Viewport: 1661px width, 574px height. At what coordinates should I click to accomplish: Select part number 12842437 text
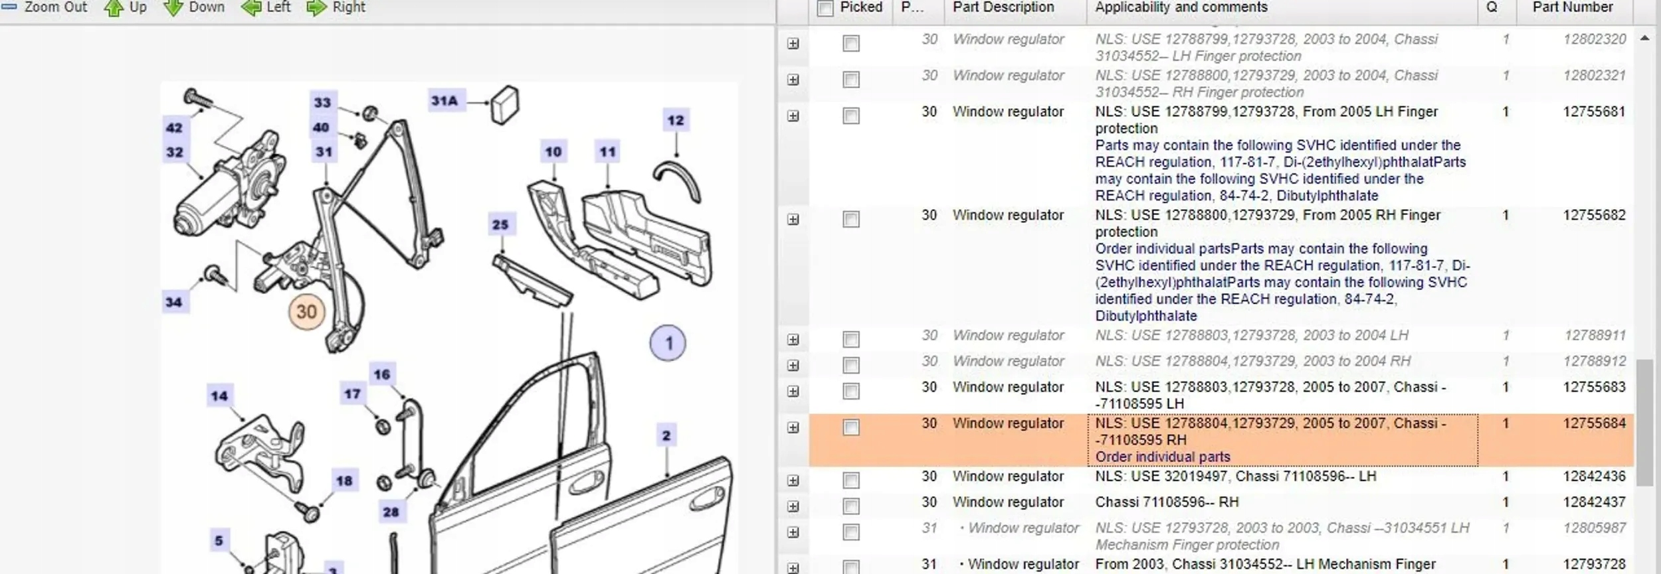tap(1594, 502)
